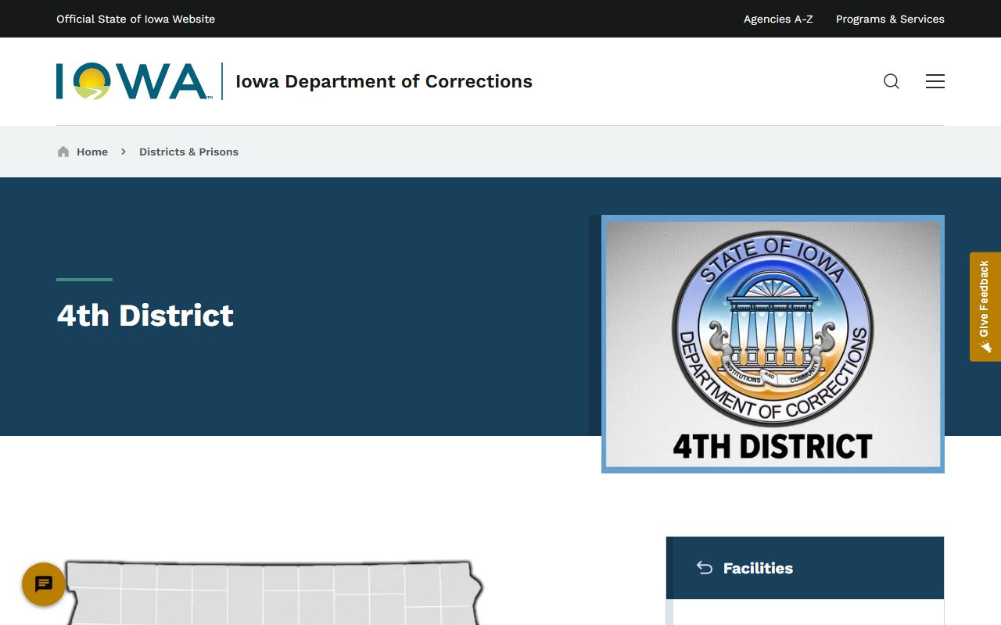
Task: Go to Home breadcrumb link
Action: coord(92,152)
